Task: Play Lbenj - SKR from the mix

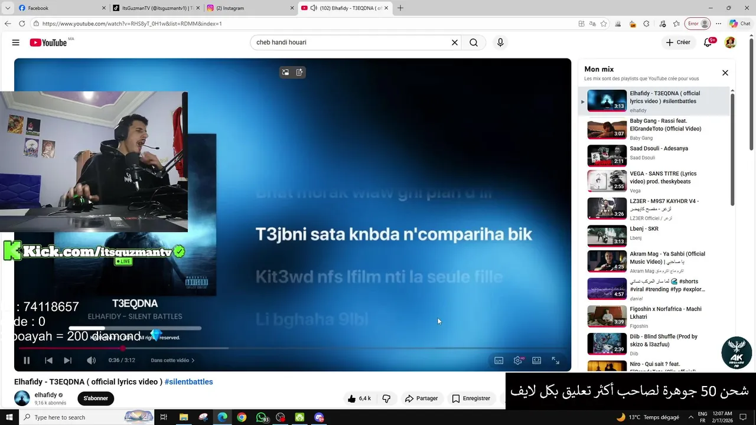Action: pos(653,236)
